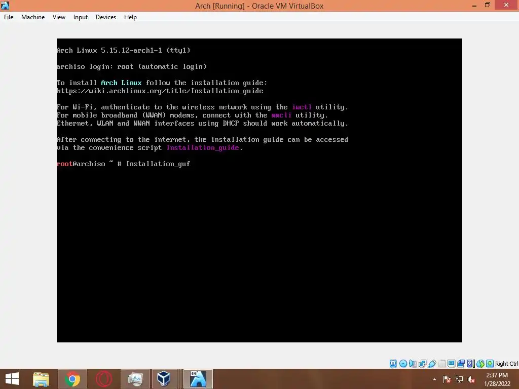Click the shared folders status icon
519x389 pixels.
point(441,364)
